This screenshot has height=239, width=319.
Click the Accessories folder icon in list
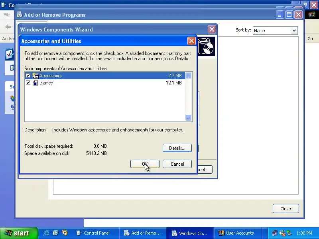coord(35,76)
